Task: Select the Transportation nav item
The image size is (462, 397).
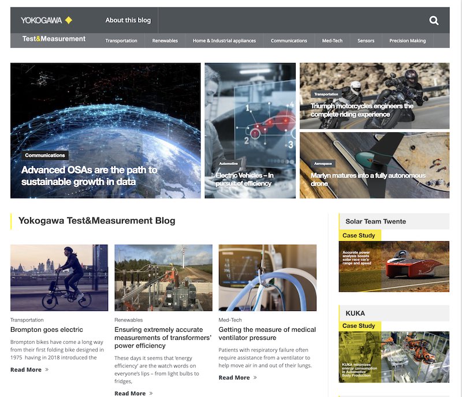Action: 121,41
